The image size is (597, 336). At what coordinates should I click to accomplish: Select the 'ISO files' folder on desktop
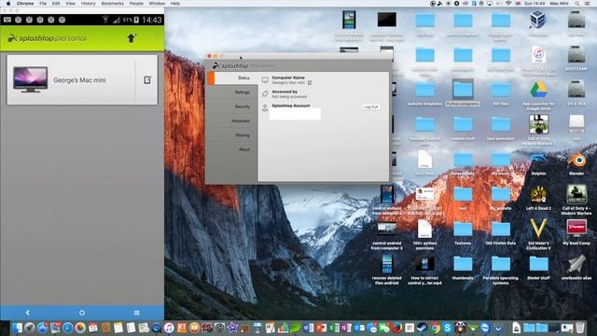500,91
